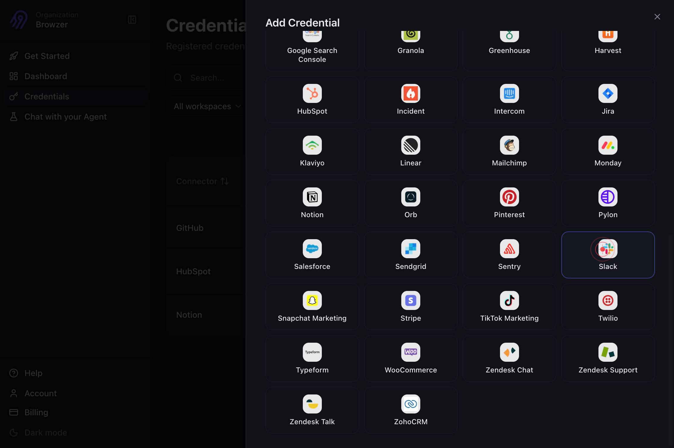
Task: Choose the Pinterest connector icon
Action: [509, 197]
